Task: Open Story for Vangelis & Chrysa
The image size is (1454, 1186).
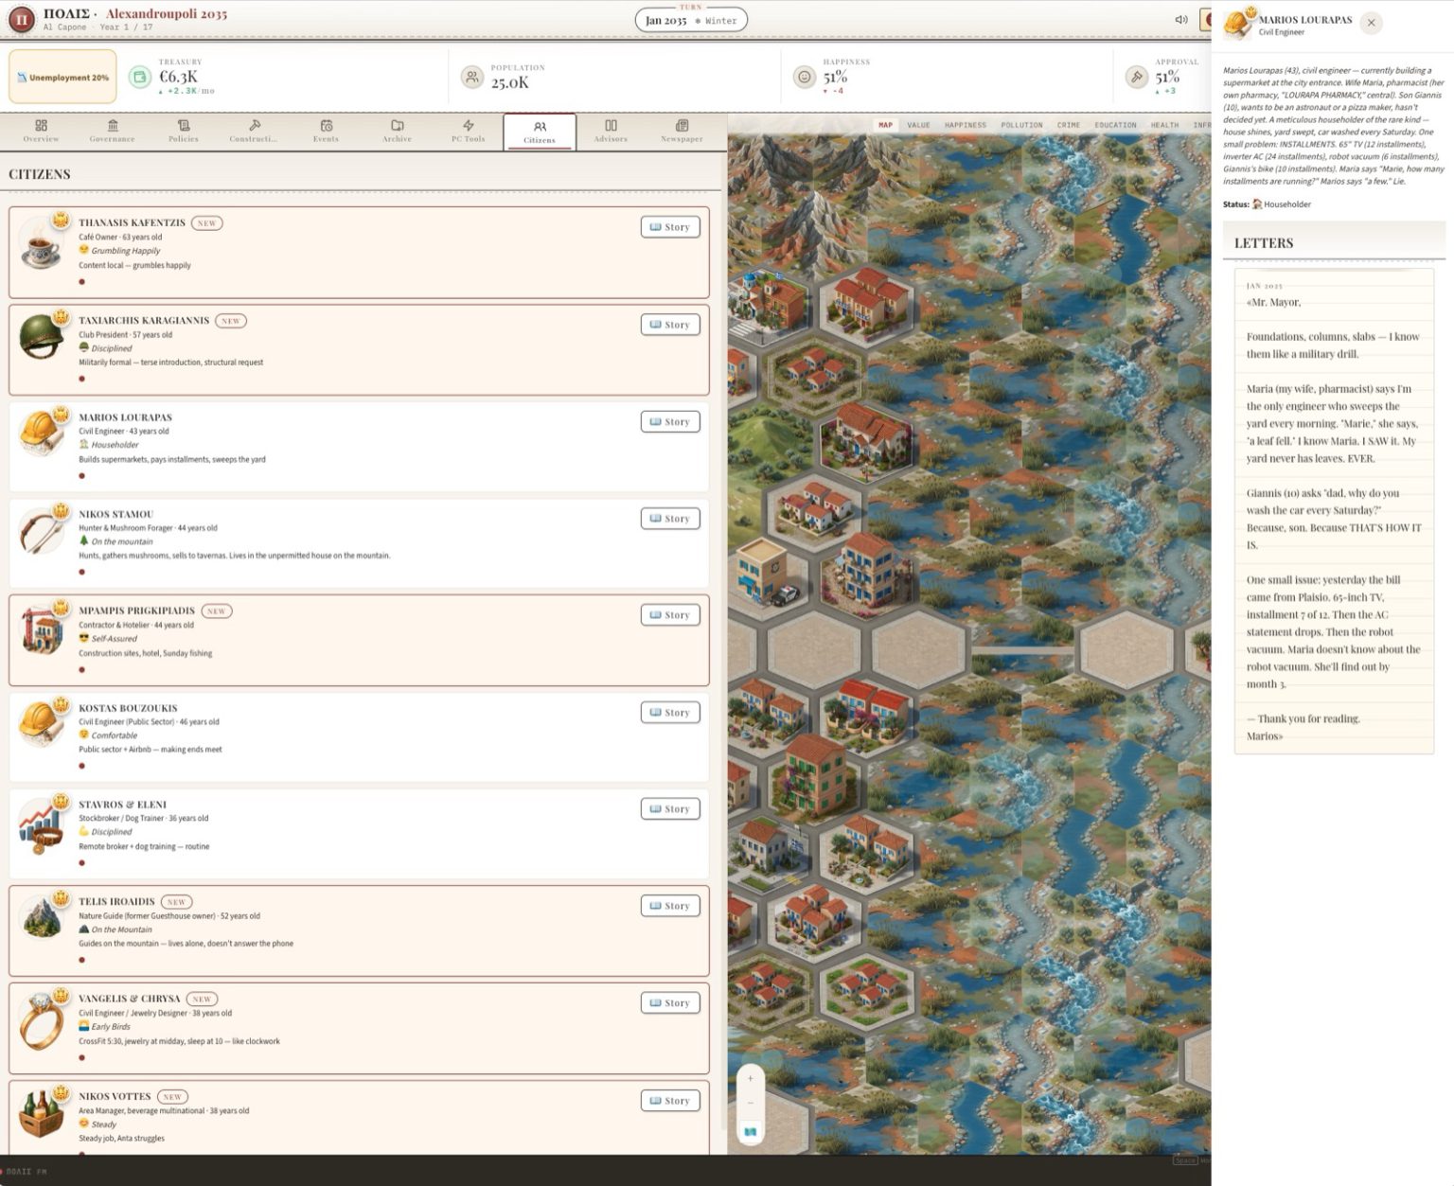Action: (x=670, y=1003)
